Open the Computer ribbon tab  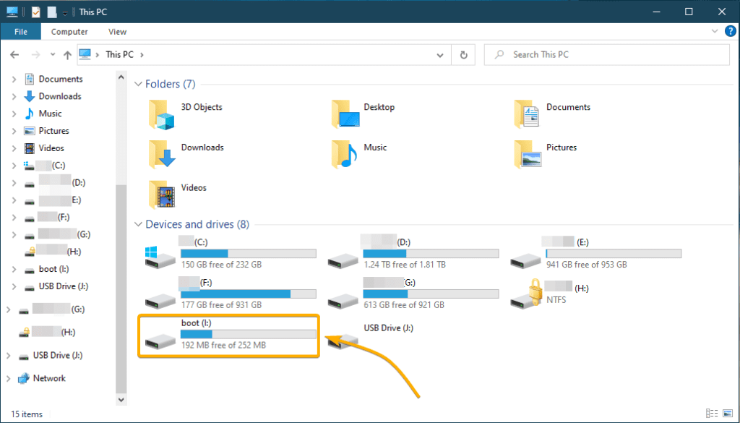point(69,32)
